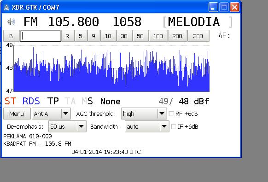
Task: Expand the Ant A antenna dropdown
Action: coord(51,114)
